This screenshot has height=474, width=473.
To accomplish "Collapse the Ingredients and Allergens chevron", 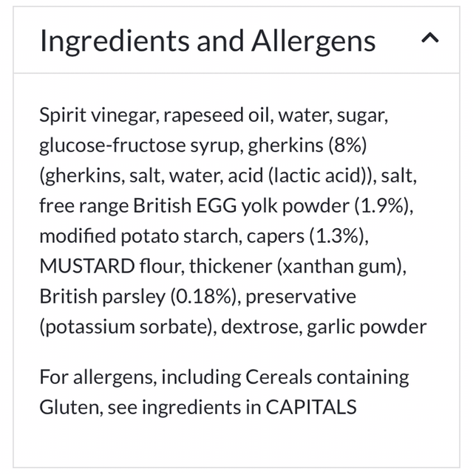I will (429, 39).
